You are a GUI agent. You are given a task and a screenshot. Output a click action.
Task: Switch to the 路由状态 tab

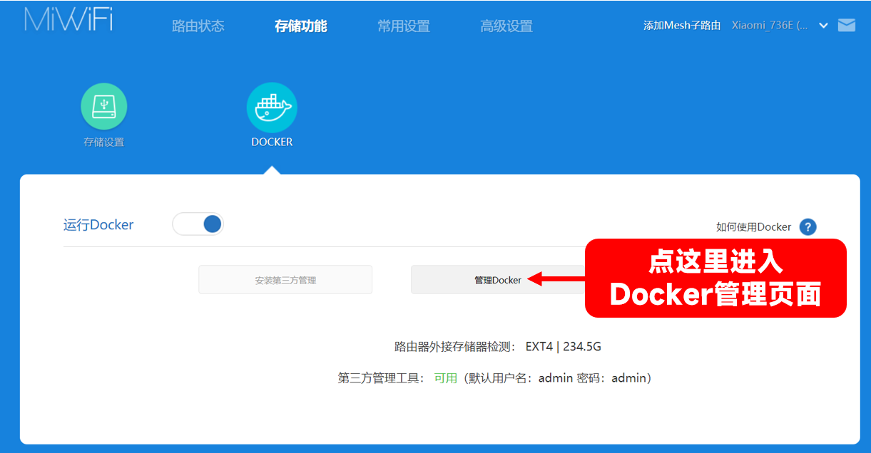point(198,26)
